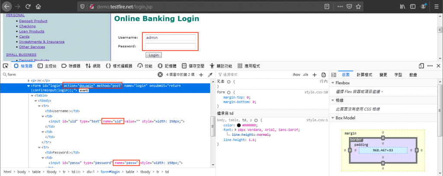The height and width of the screenshot is (176, 443).
Task: Select 'form#login' in the breadcrumb bar
Action: [110, 172]
